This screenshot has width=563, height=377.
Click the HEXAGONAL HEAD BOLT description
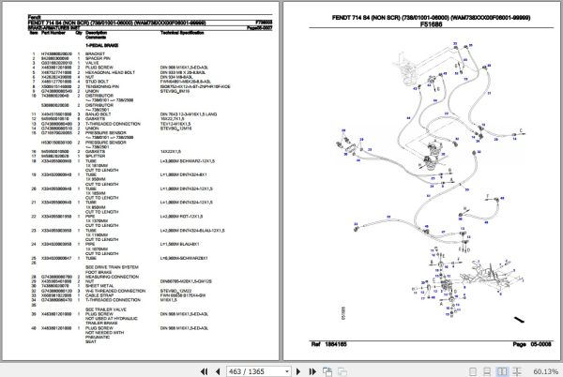[110, 72]
